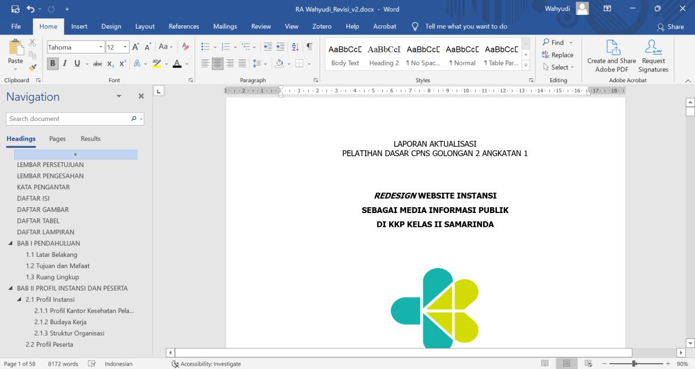This screenshot has height=369, width=695.
Task: Go to 1.1 Latar Belakang heading
Action: tap(51, 254)
